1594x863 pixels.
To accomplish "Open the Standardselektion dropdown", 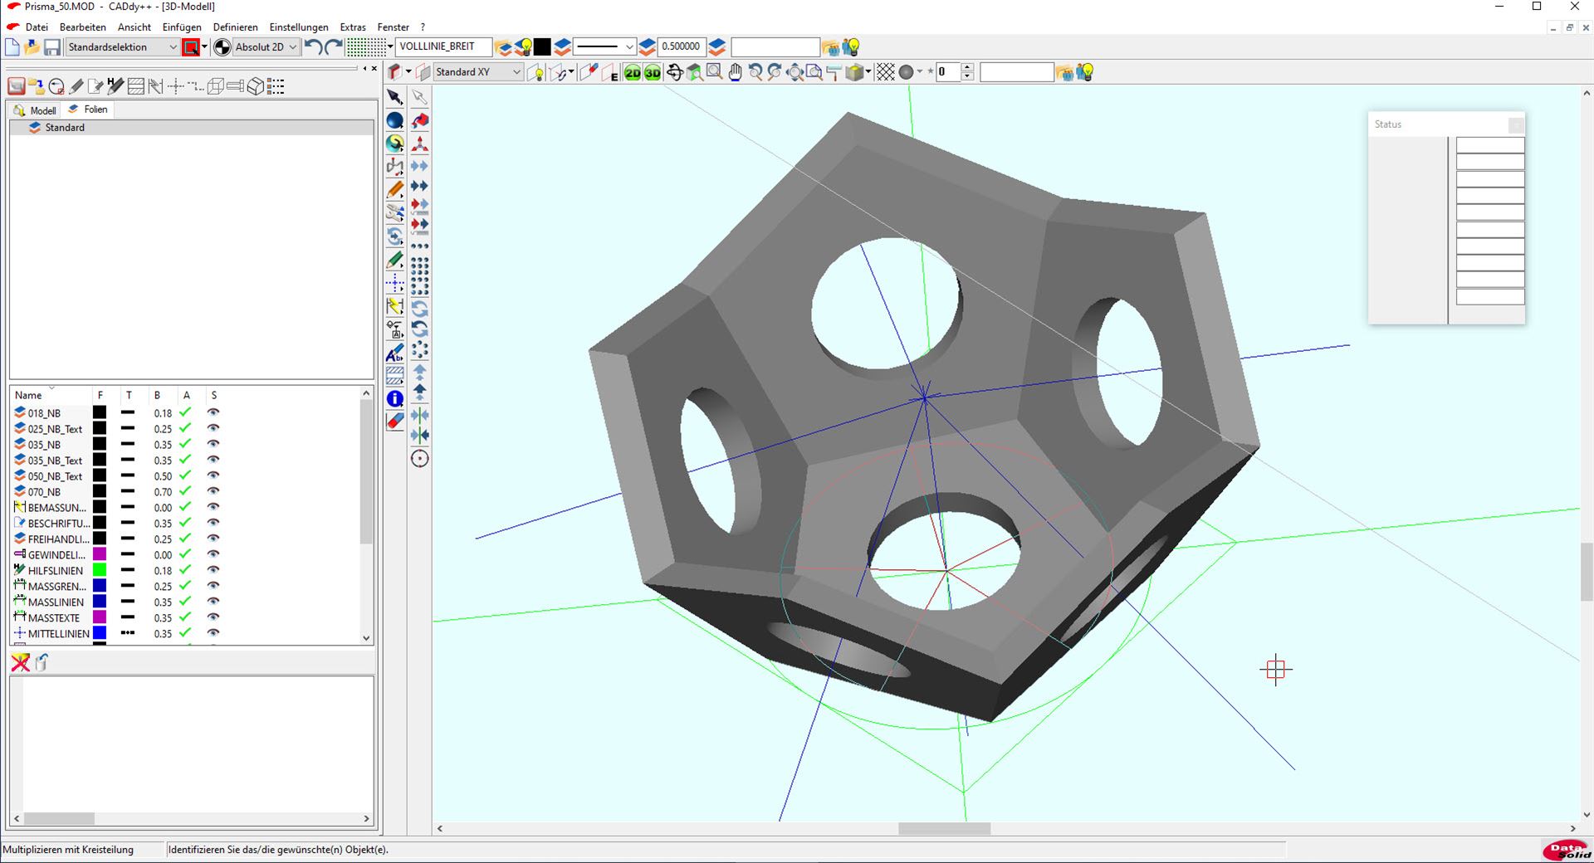I will tap(122, 47).
